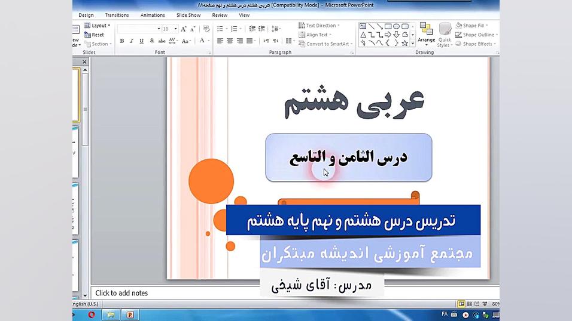Screen dimensions: 572x321
Task: Switch to Normal view in status bar
Action: click(461, 304)
